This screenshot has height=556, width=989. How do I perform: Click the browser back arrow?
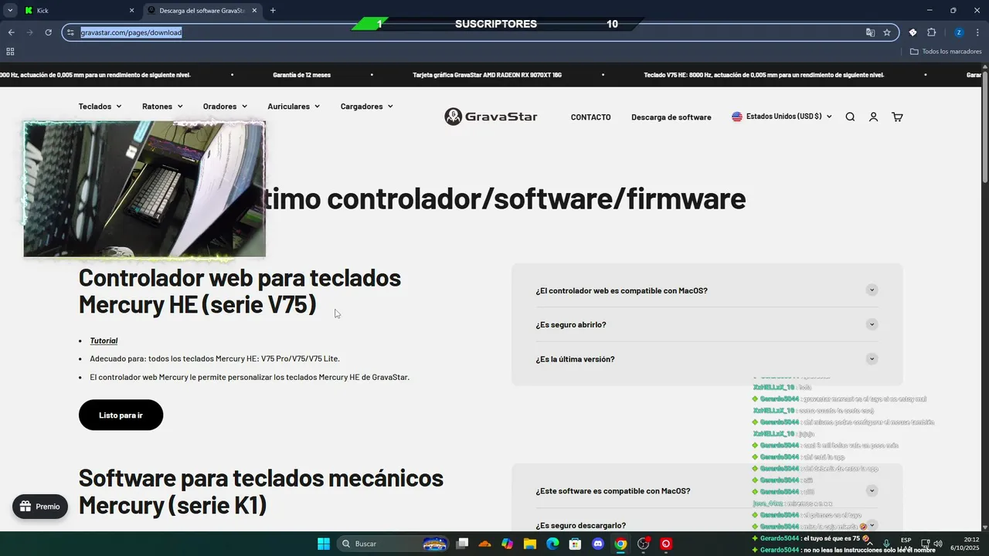coord(11,32)
